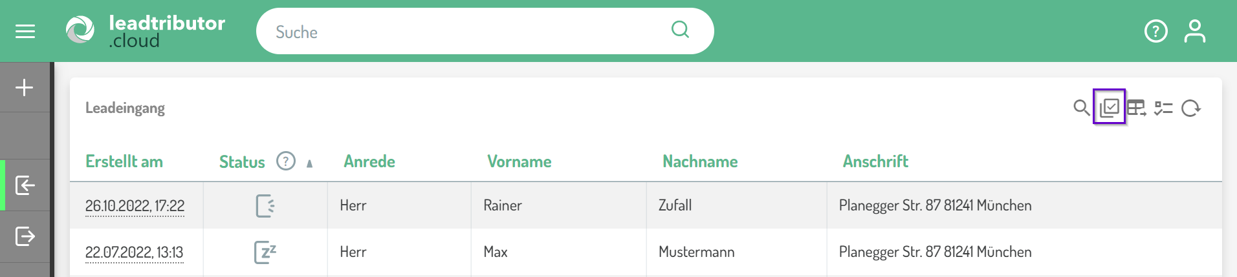Image resolution: width=1237 pixels, height=277 pixels.
Task: Click the table search magnifier icon
Action: [1081, 108]
